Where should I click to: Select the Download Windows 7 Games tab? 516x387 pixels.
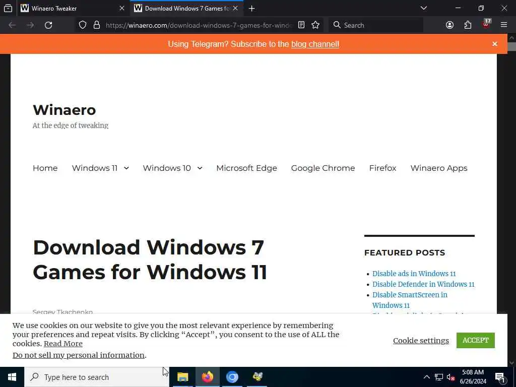tap(186, 8)
